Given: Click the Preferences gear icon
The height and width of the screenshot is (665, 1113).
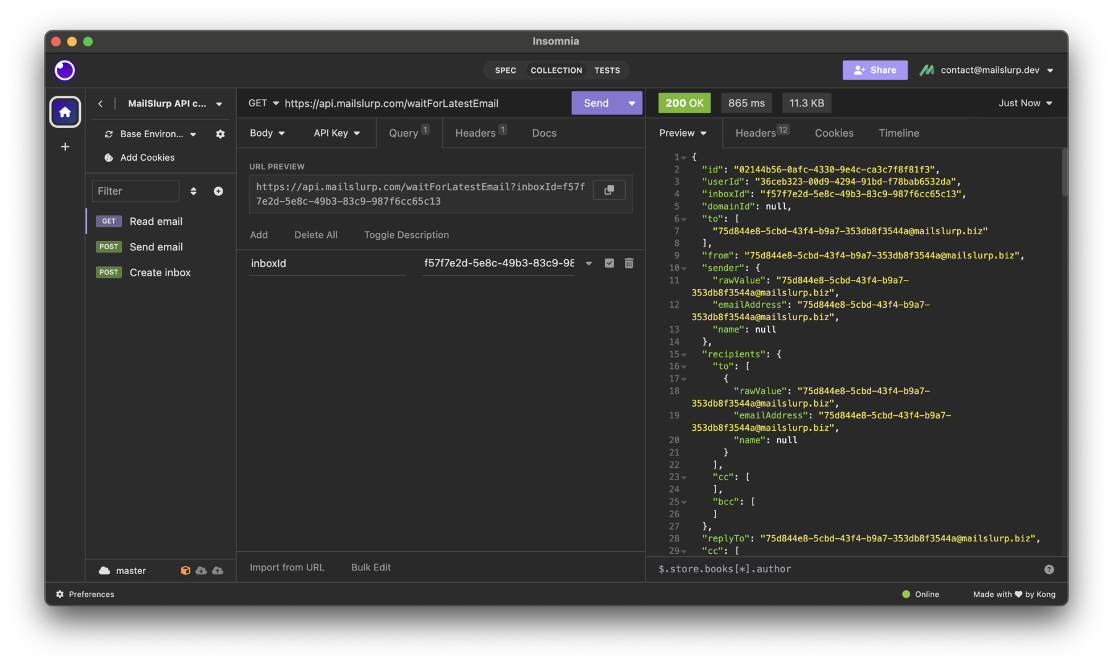Looking at the screenshot, I should tap(60, 594).
